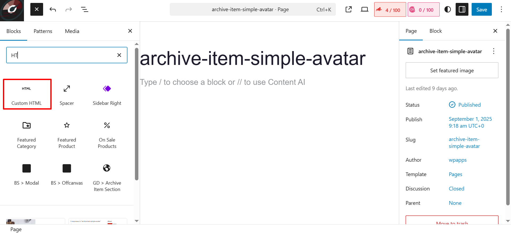Open the page in new tab
The height and width of the screenshot is (233, 511).
coord(349,10)
